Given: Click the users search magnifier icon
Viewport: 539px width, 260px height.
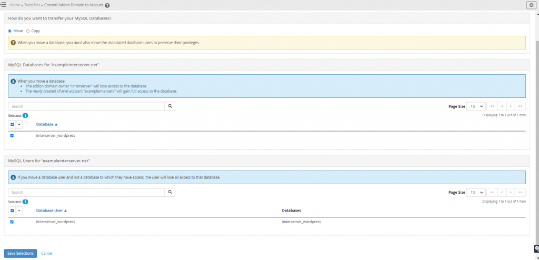Looking at the screenshot, I should click(170, 192).
